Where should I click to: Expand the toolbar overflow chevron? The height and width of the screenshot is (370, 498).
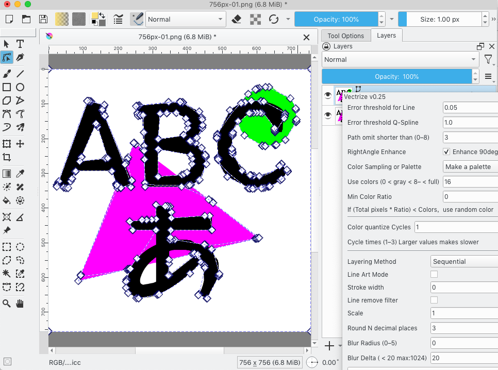[493, 20]
